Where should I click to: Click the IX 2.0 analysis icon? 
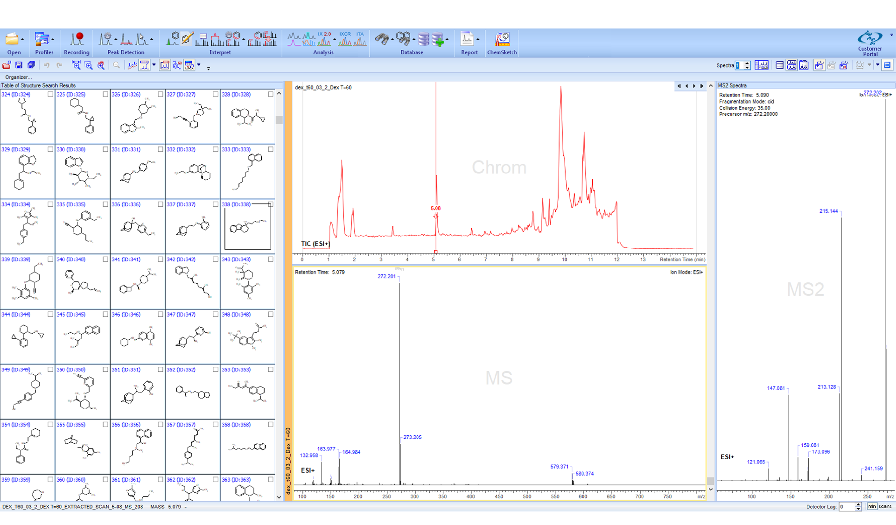point(324,39)
